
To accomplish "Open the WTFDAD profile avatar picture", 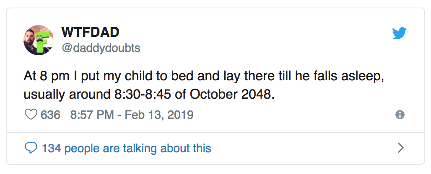I will pyautogui.click(x=39, y=40).
